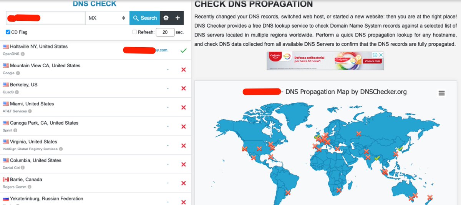Select the Columbia, United States text
This screenshot has height=205, width=461.
point(36,160)
